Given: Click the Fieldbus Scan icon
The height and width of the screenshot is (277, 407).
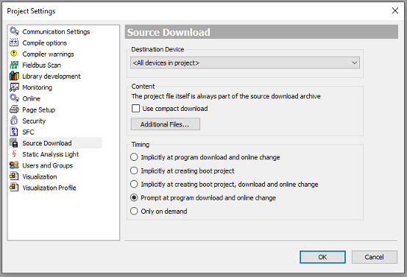Looking at the screenshot, I should [14, 65].
